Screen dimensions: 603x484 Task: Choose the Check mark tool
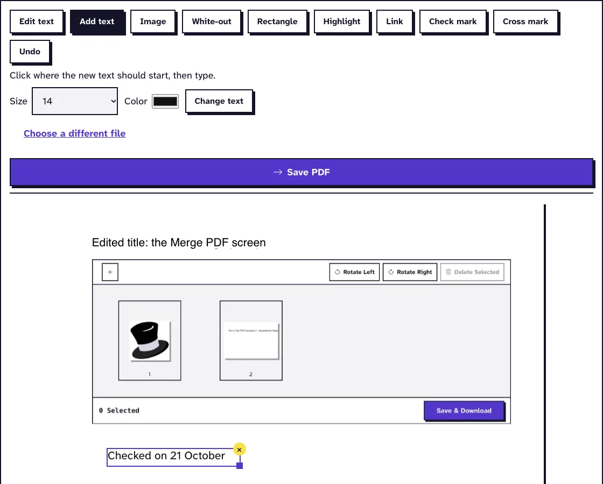coord(453,22)
